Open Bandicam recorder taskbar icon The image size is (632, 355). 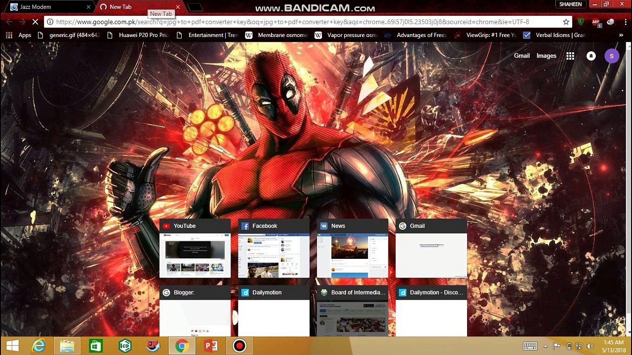[239, 346]
